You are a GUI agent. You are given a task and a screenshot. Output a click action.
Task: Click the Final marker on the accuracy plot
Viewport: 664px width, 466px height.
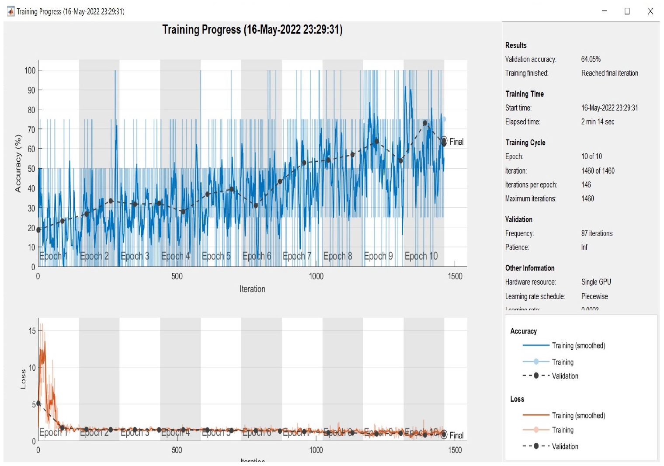tap(444, 141)
